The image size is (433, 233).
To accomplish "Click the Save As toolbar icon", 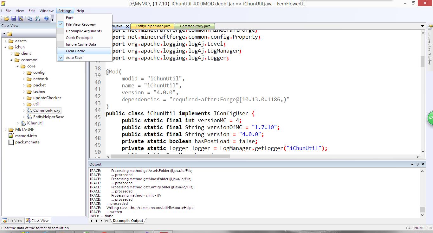I will [x=21, y=19].
